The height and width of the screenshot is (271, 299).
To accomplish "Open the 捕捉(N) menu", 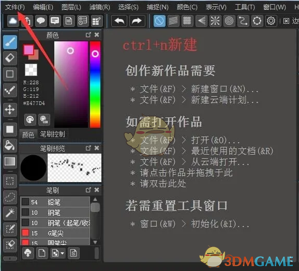I will click(157, 7).
